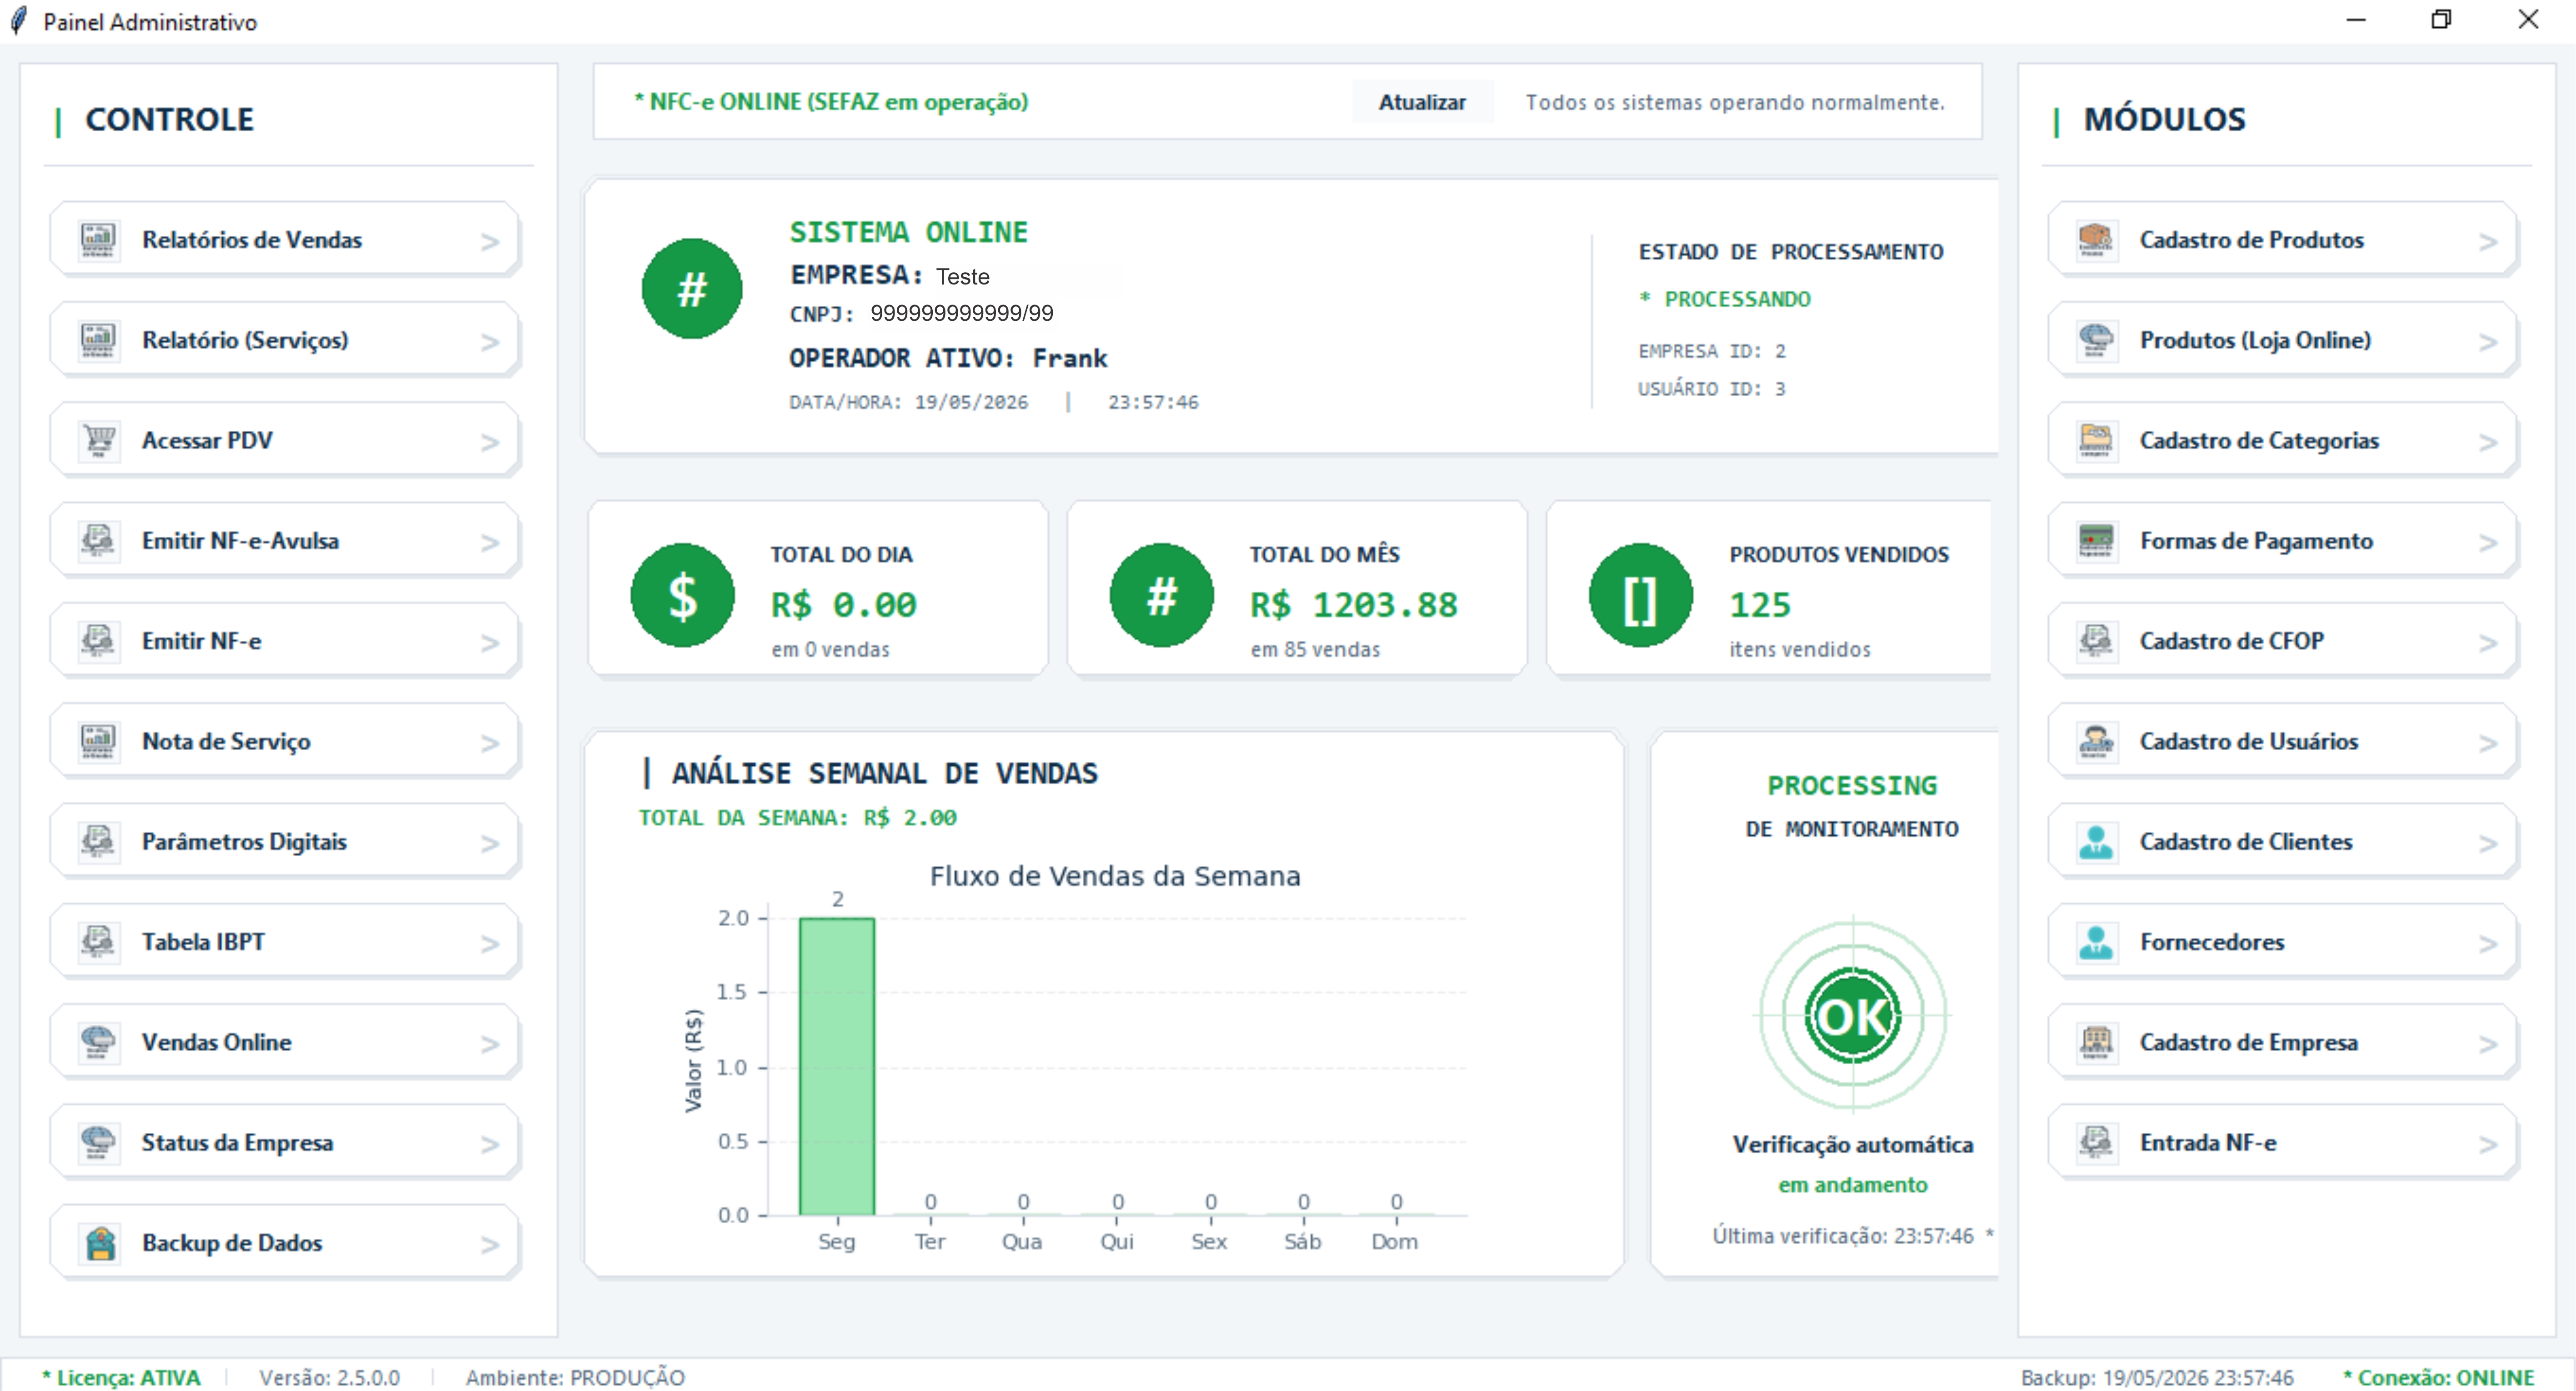Image resolution: width=2576 pixels, height=1391 pixels.
Task: Open the Relatório (Serviços) menu entry
Action: pos(284,340)
